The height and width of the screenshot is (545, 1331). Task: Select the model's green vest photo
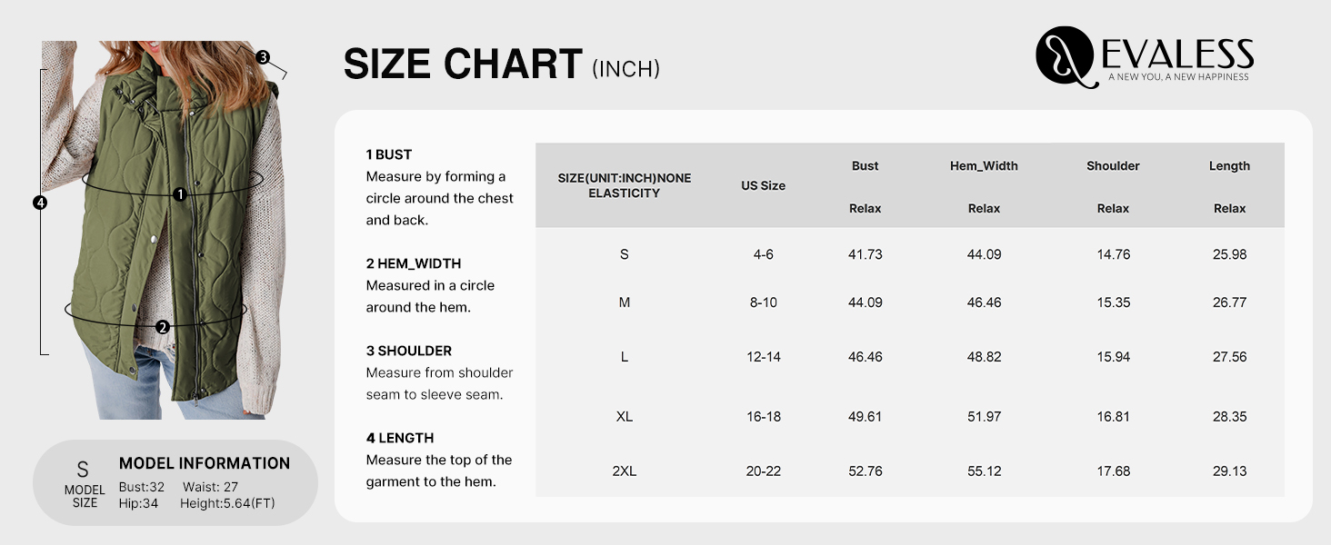click(x=164, y=229)
